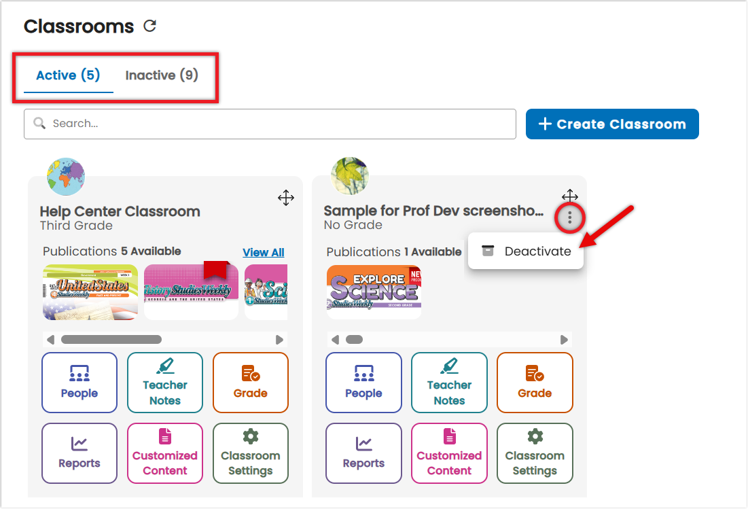Open the History Studies Weekly publication thumbnail
Screen dimensions: 748x509
pyautogui.click(x=191, y=292)
